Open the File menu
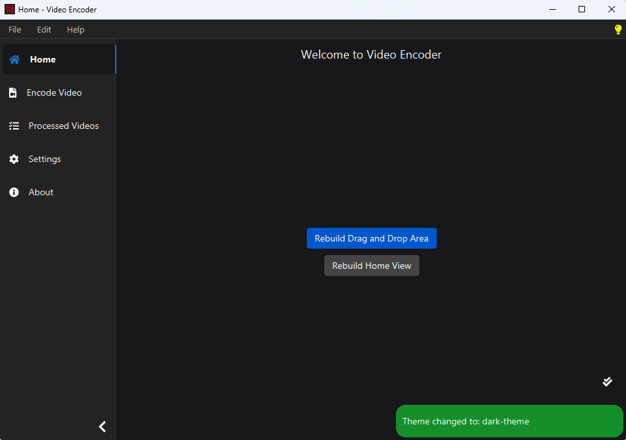This screenshot has height=440, width=626. pos(14,29)
